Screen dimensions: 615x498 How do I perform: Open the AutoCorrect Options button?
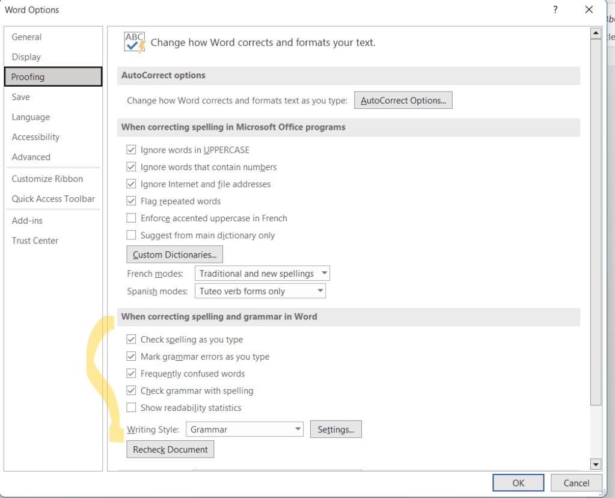[x=403, y=100]
